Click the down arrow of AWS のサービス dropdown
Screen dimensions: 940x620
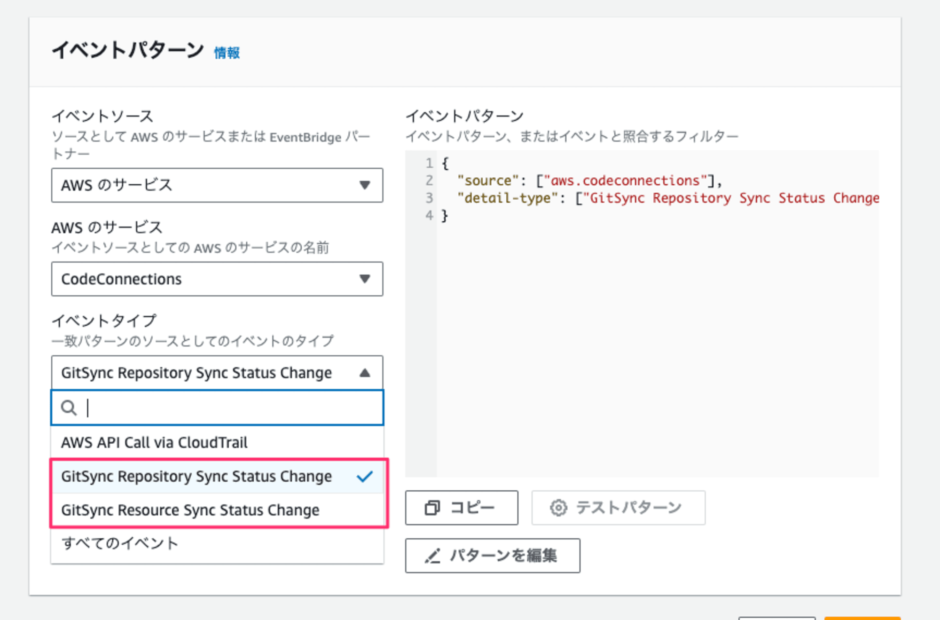[365, 185]
